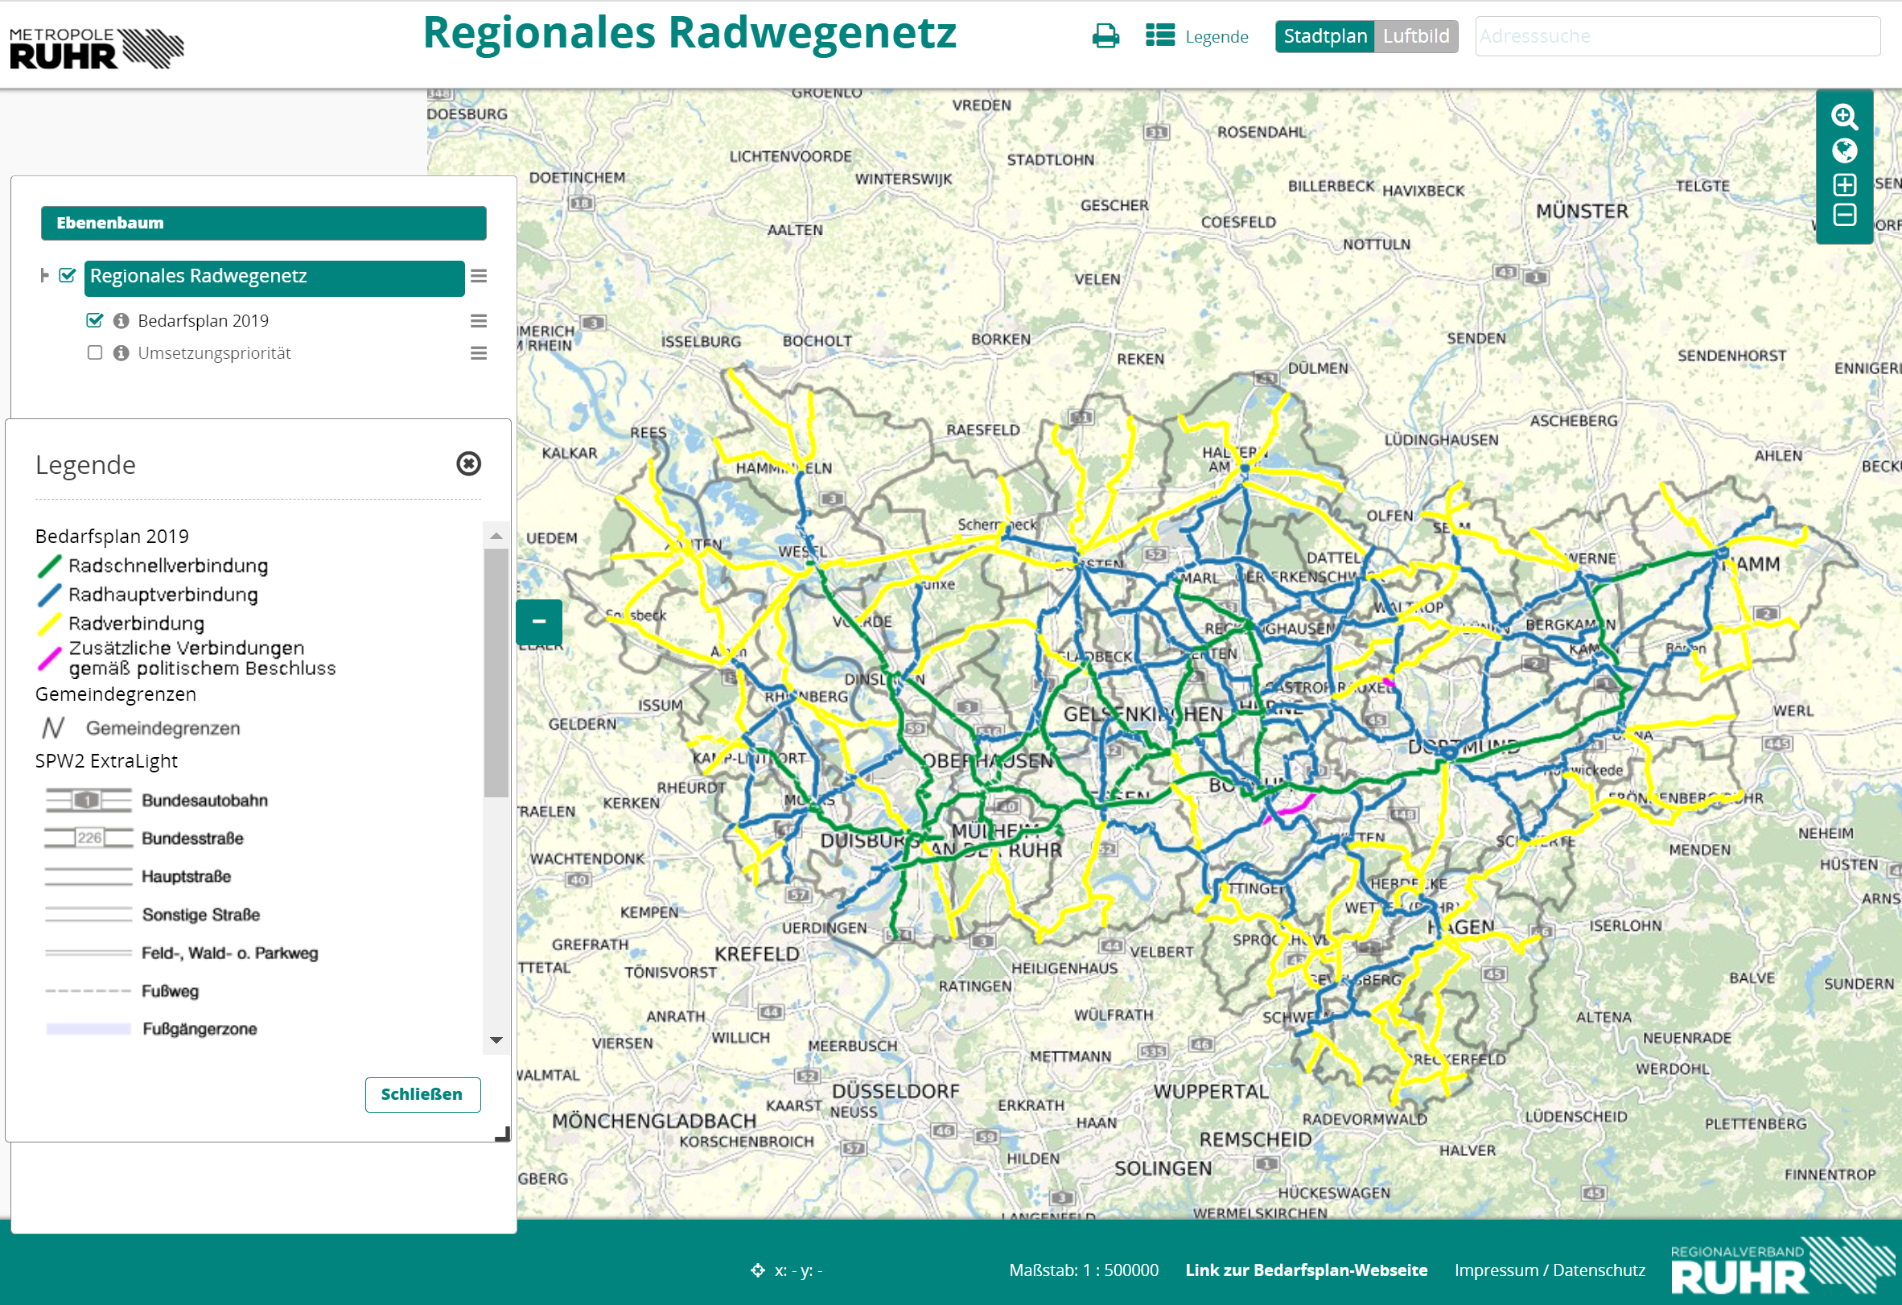Select the Regionales Radwegenetz layer title
Image resolution: width=1902 pixels, height=1305 pixels.
(274, 278)
